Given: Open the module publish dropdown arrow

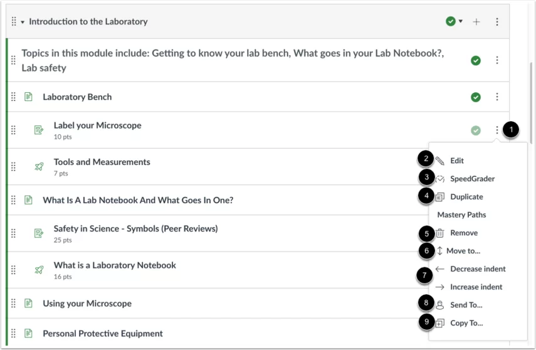Looking at the screenshot, I should click(x=461, y=21).
